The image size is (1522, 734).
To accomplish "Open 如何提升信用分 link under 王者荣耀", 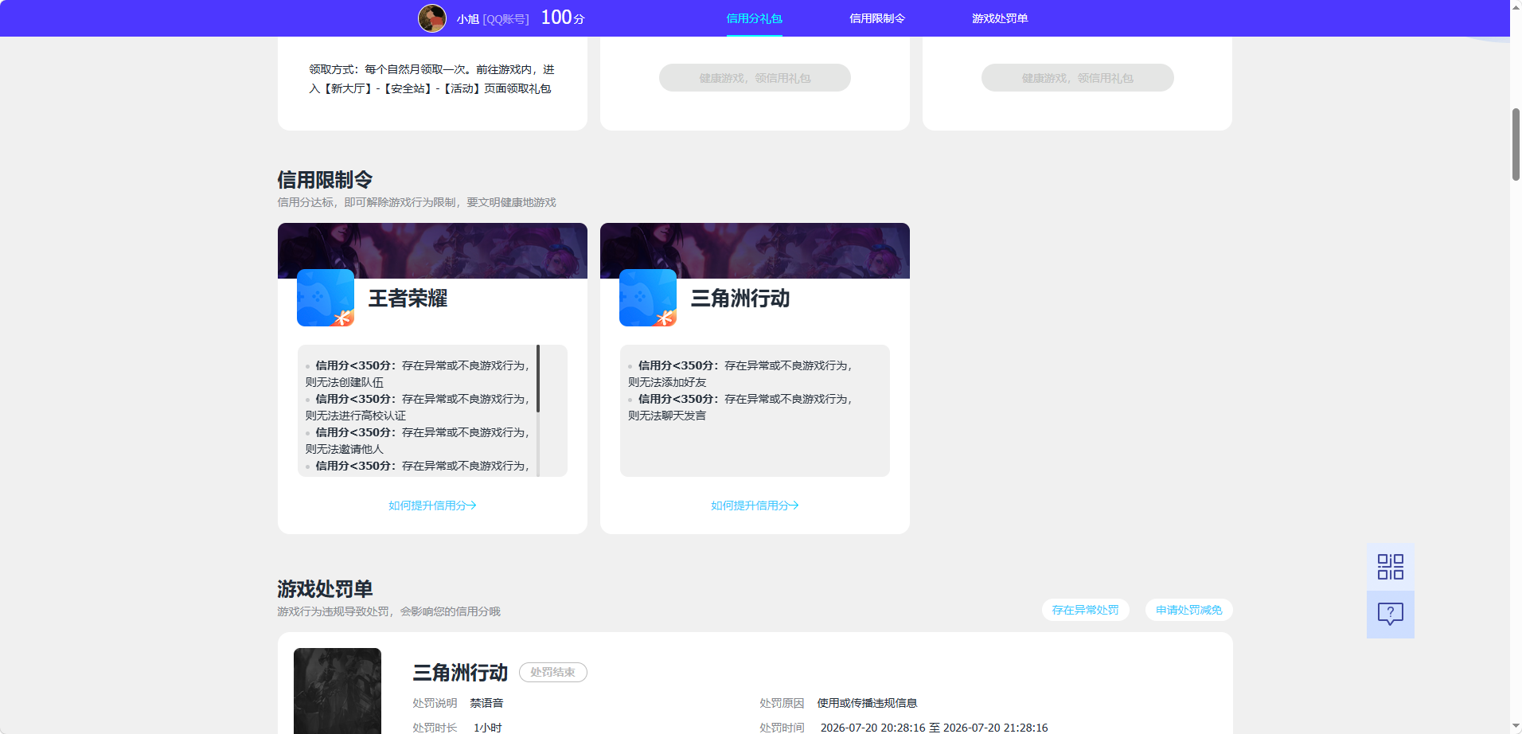I will [432, 506].
